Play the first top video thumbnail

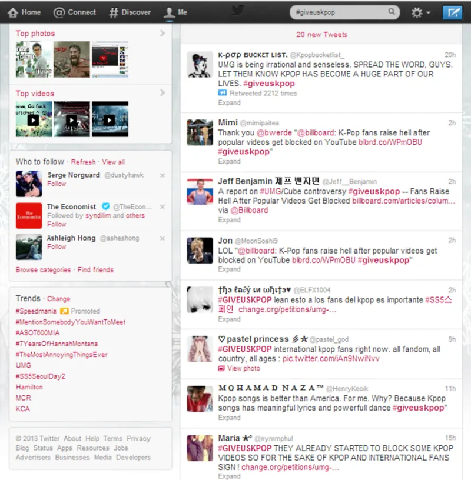pyautogui.click(x=34, y=119)
